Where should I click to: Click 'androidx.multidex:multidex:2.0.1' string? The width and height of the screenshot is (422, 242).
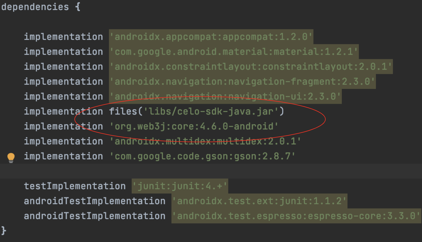pyautogui.click(x=205, y=141)
